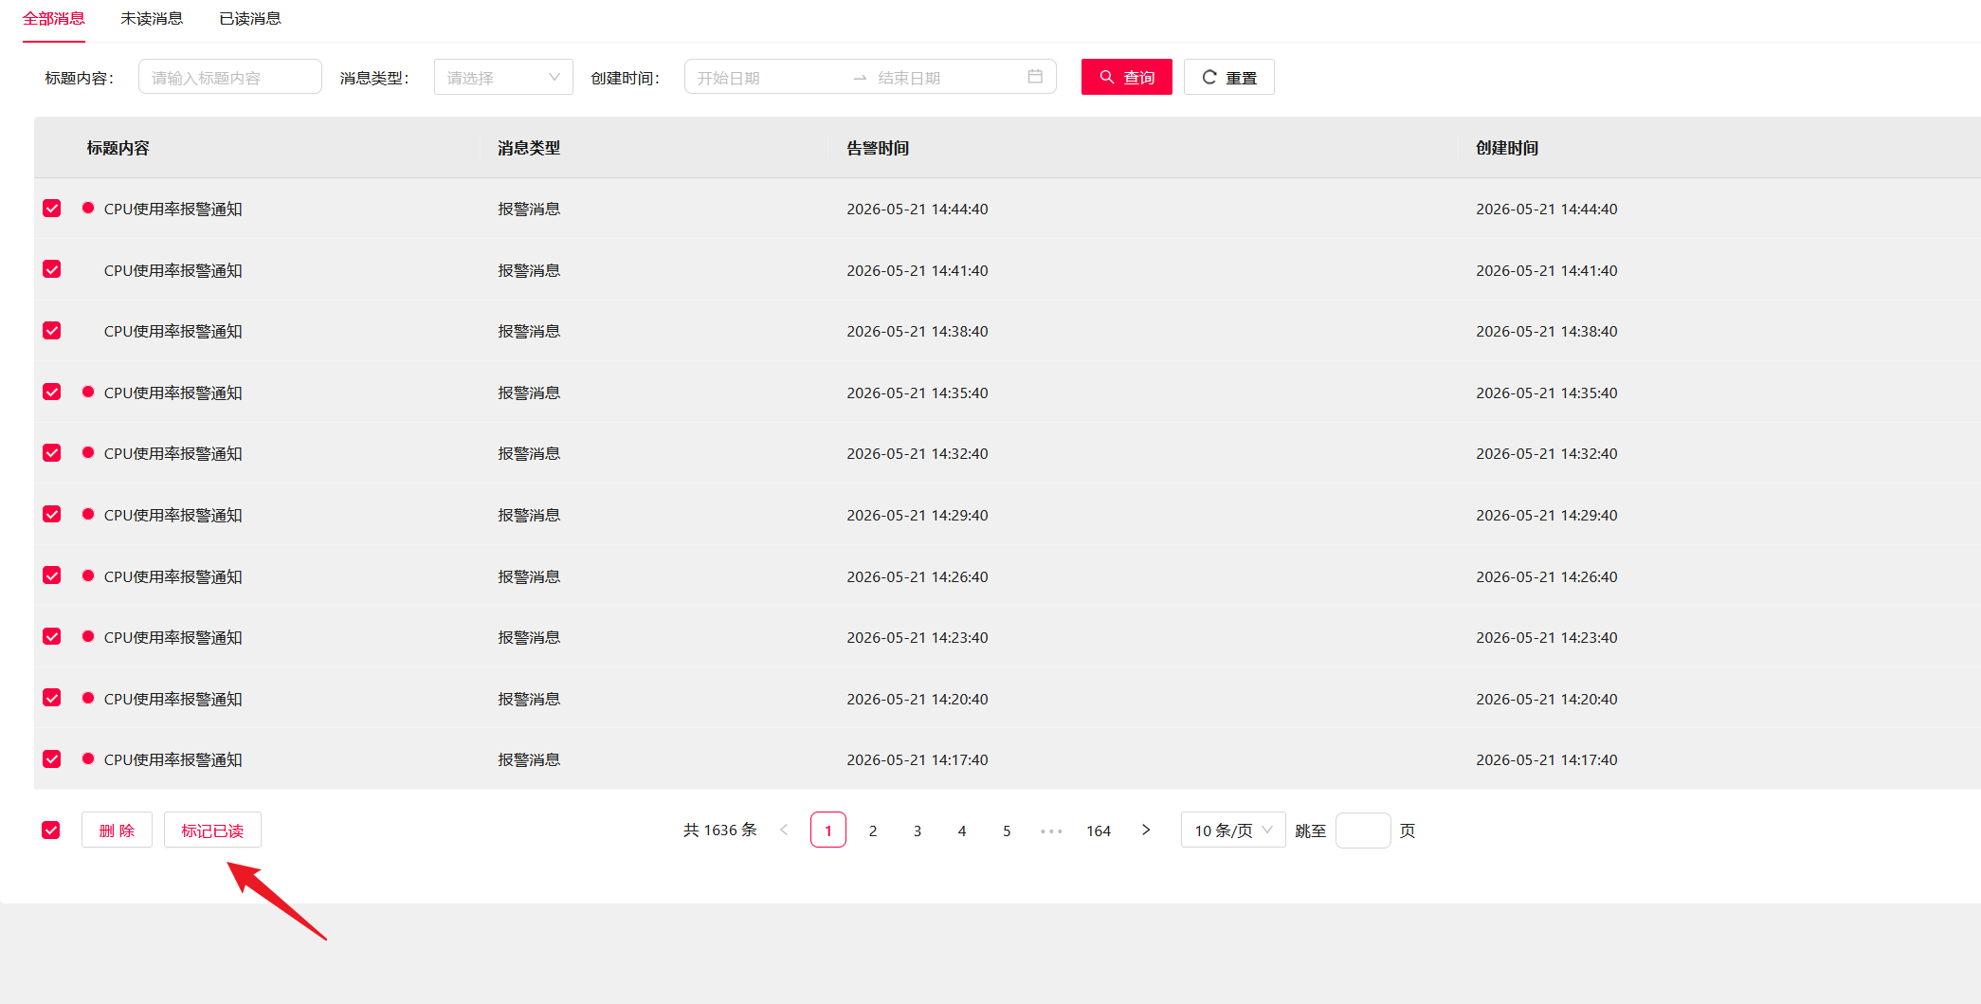Uncheck the row with time 14:38:40

click(x=52, y=331)
